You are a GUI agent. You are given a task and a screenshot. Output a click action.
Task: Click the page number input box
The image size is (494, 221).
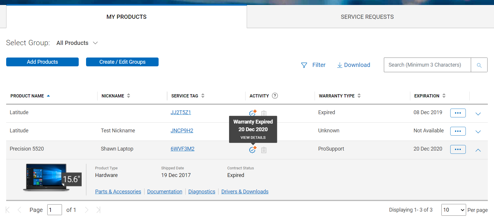tap(55, 210)
